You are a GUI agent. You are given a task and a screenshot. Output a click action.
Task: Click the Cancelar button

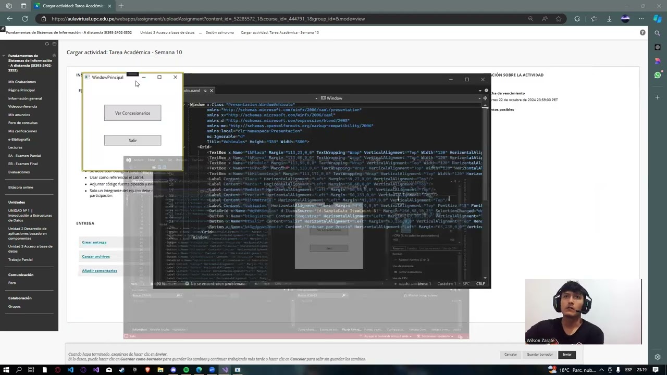coord(511,355)
